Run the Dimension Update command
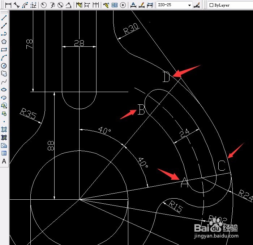 tap(150, 5)
